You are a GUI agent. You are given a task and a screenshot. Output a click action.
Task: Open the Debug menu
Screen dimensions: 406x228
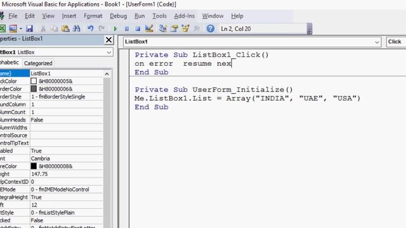(119, 16)
